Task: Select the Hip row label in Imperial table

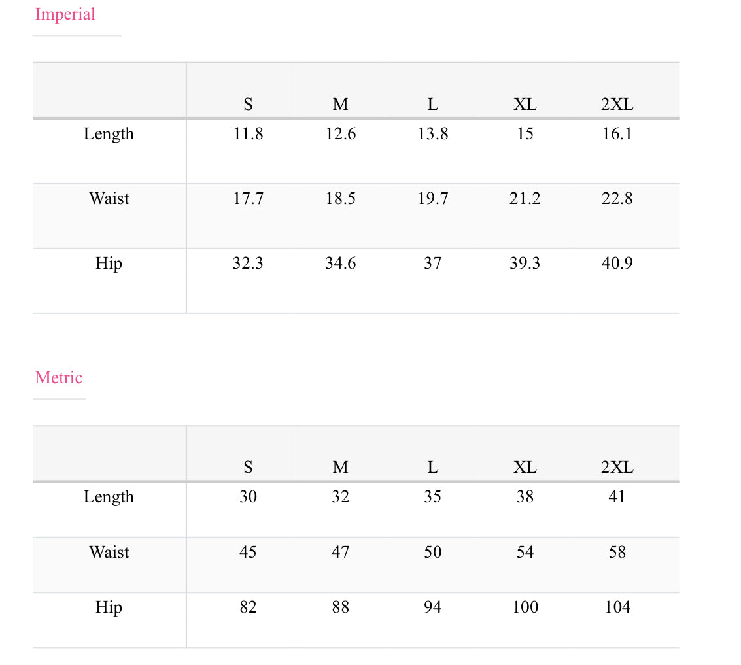Action: coord(109,264)
